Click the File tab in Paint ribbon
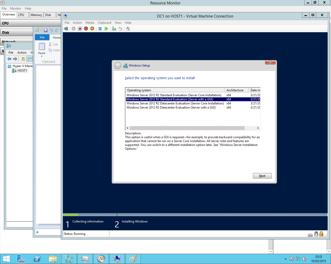 pyautogui.click(x=42, y=37)
